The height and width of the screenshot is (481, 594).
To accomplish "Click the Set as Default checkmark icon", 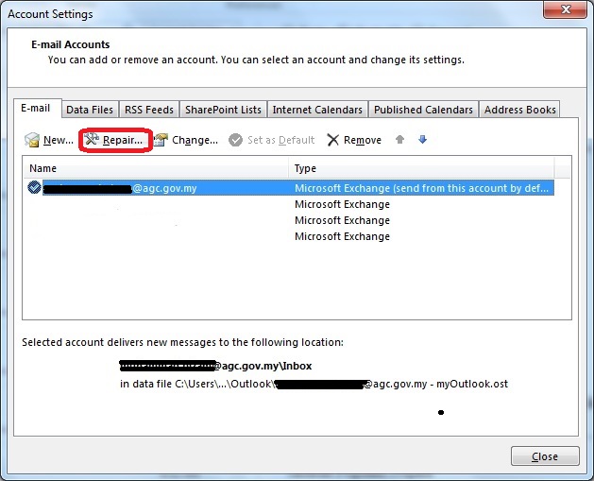I will [235, 140].
